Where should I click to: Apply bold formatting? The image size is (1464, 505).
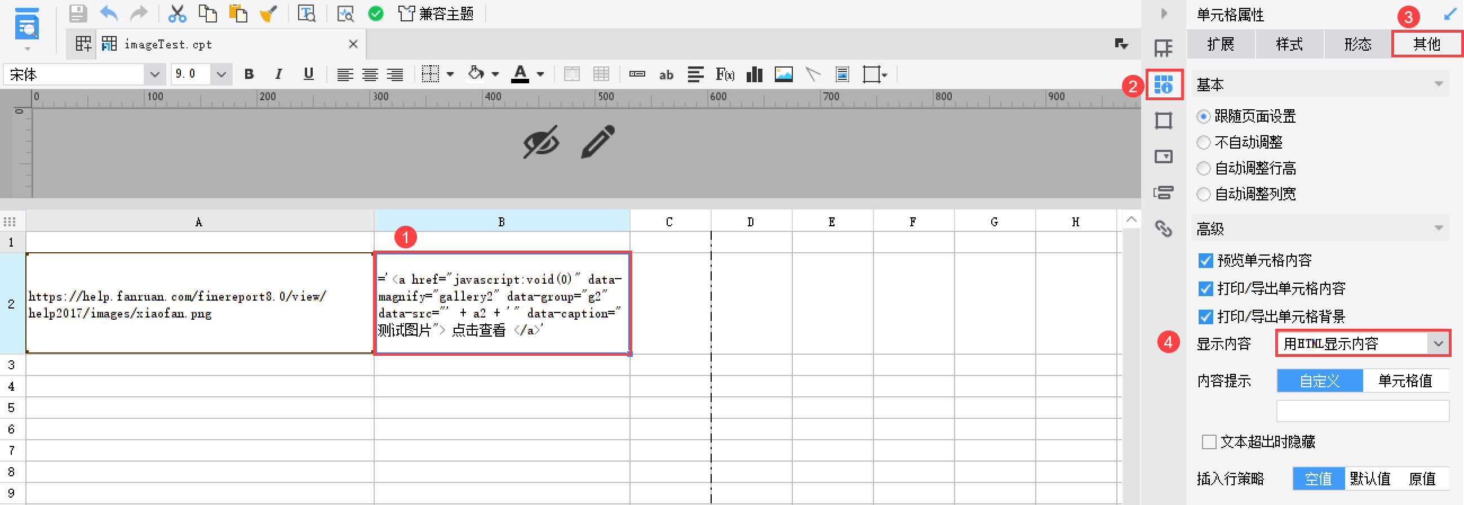pyautogui.click(x=249, y=74)
